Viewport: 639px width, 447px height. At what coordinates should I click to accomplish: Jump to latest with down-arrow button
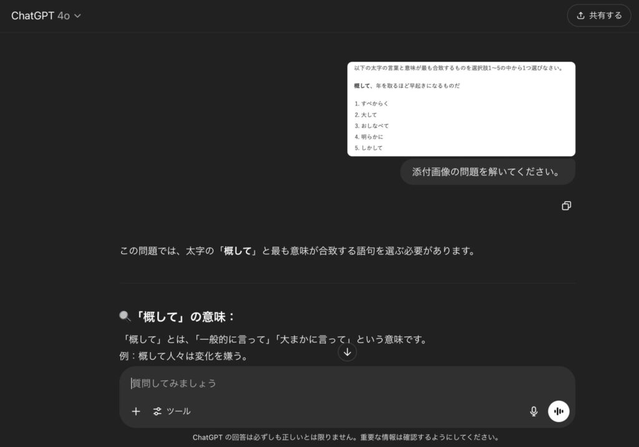[348, 351]
